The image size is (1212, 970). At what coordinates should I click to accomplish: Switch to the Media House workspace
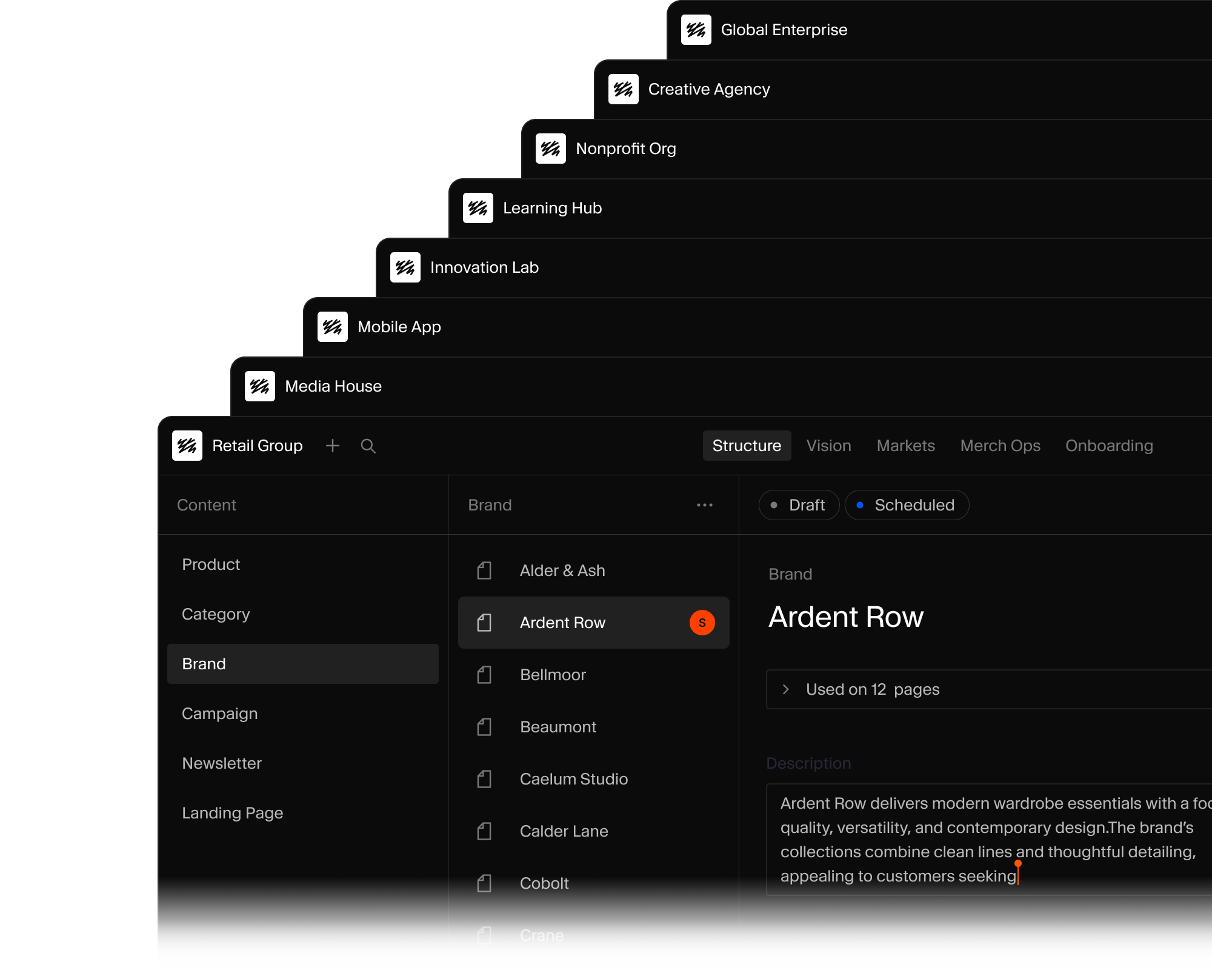click(333, 386)
